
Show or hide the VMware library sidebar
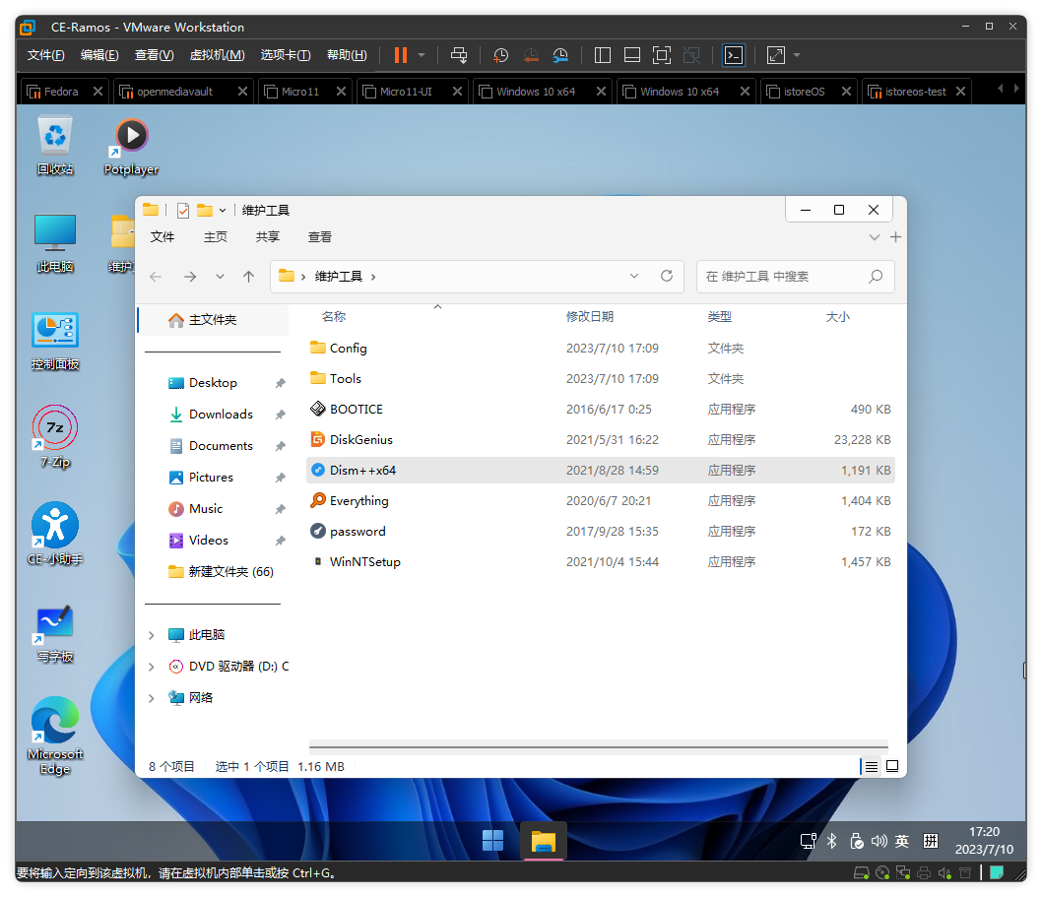point(603,55)
